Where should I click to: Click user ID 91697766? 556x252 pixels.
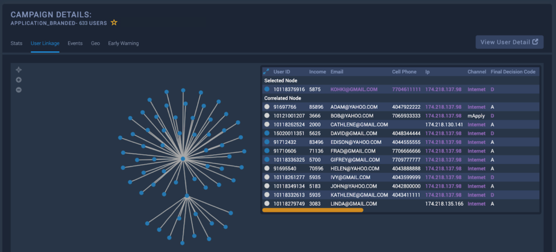tap(285, 107)
